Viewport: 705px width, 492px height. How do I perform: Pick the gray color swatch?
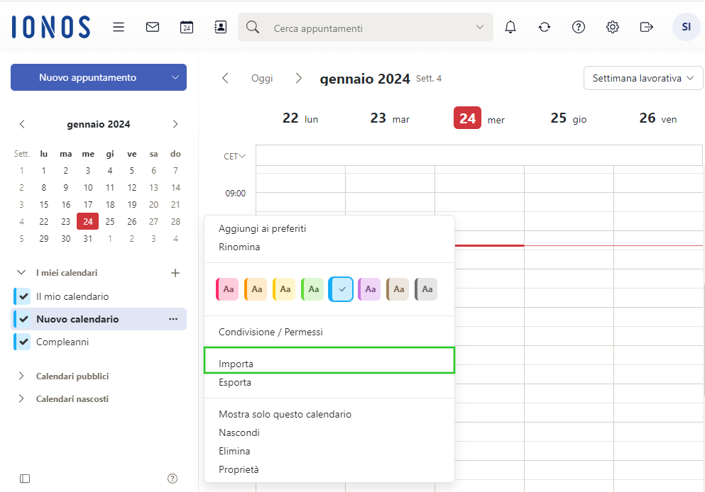click(x=426, y=289)
